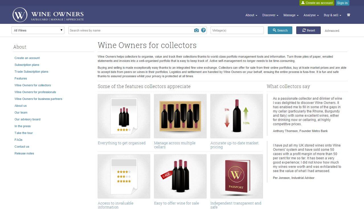Viewport: 364px width, 211px height.
Task: Open the Wine Owners passport image
Action: [237, 176]
